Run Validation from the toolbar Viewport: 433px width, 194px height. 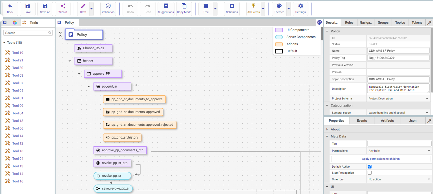click(x=108, y=9)
